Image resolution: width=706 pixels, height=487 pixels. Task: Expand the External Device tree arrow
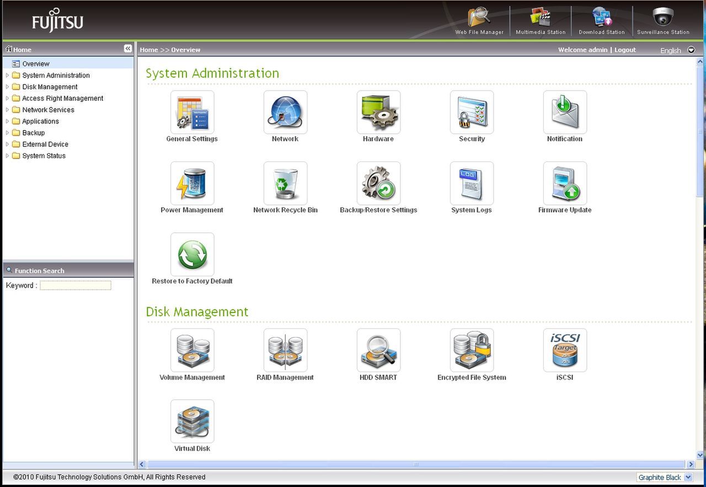point(7,144)
